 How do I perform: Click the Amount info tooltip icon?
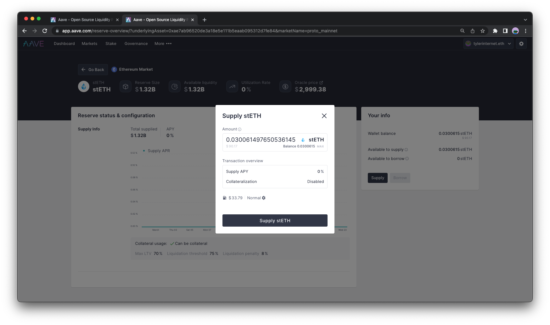click(240, 129)
